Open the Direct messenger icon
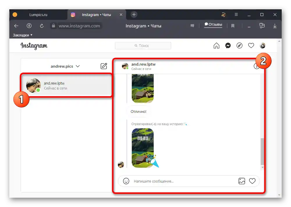The image size is (291, 207). (x=228, y=45)
